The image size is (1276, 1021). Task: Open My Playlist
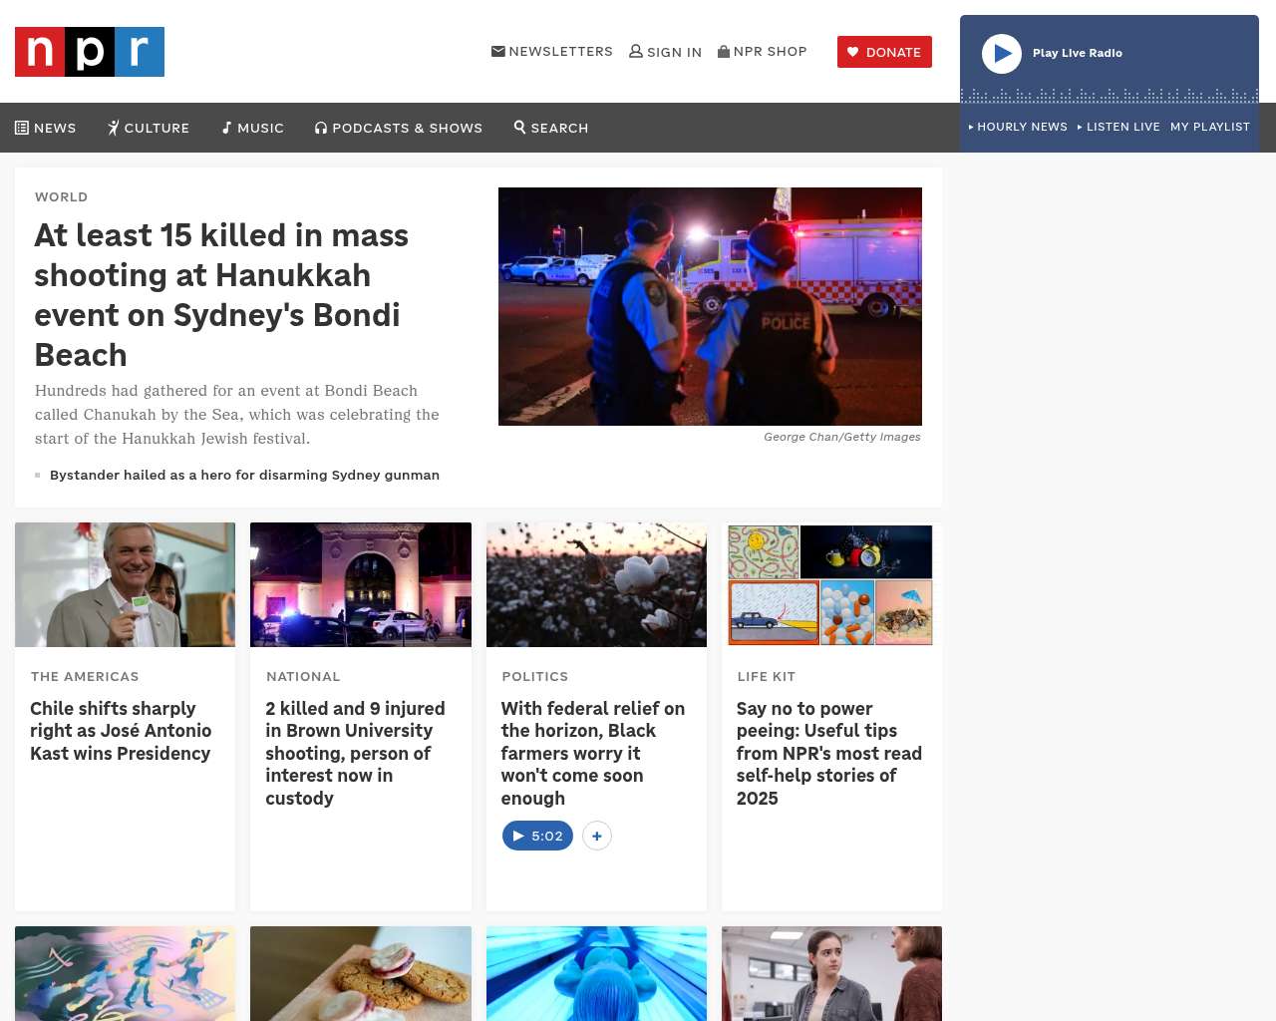(x=1209, y=127)
